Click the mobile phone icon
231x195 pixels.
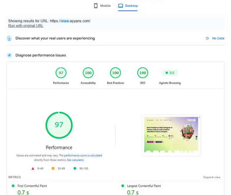(x=96, y=6)
